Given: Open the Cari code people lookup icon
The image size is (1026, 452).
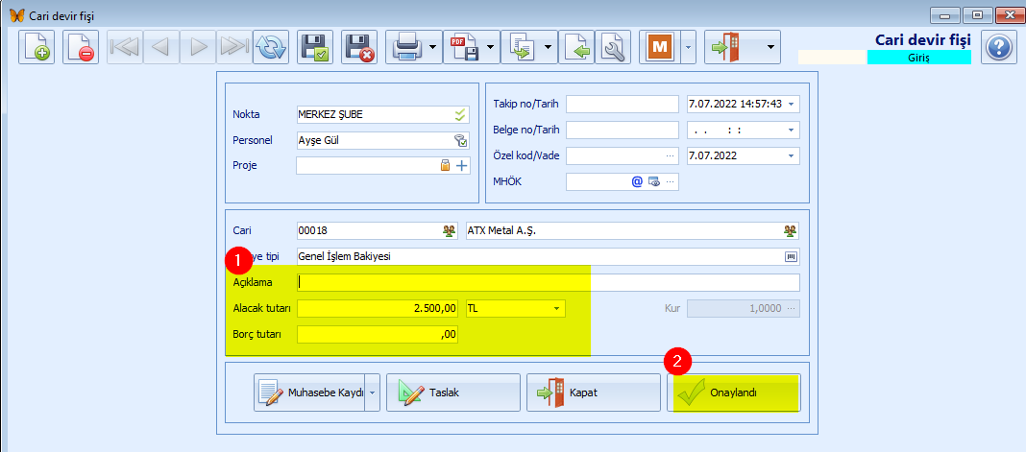Looking at the screenshot, I should [449, 230].
